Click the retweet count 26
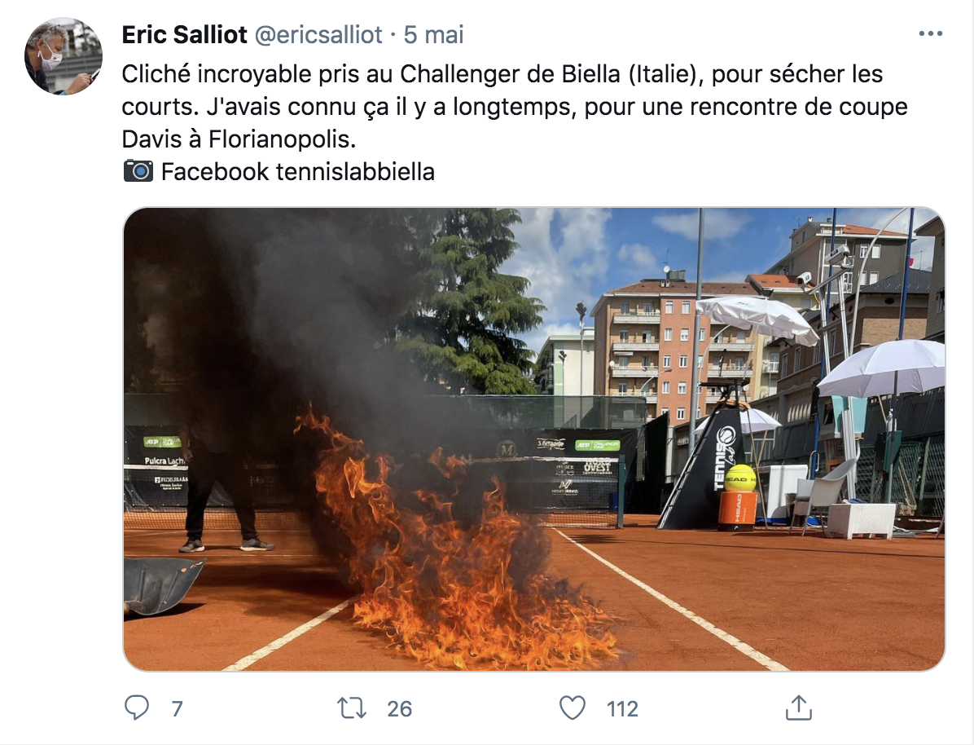Screen dimensions: 974x745 [x=399, y=708]
